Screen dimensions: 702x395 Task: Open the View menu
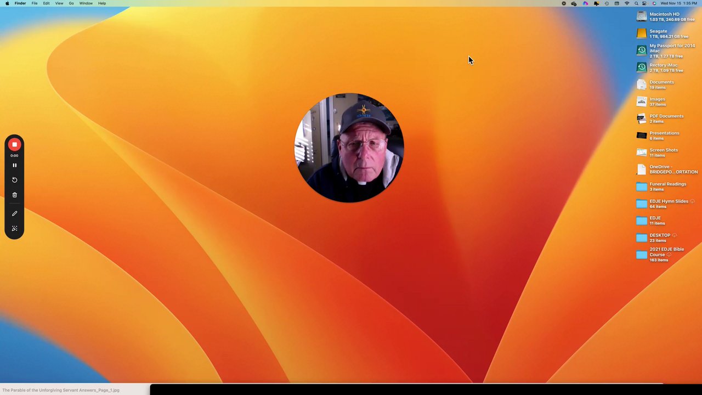(59, 3)
